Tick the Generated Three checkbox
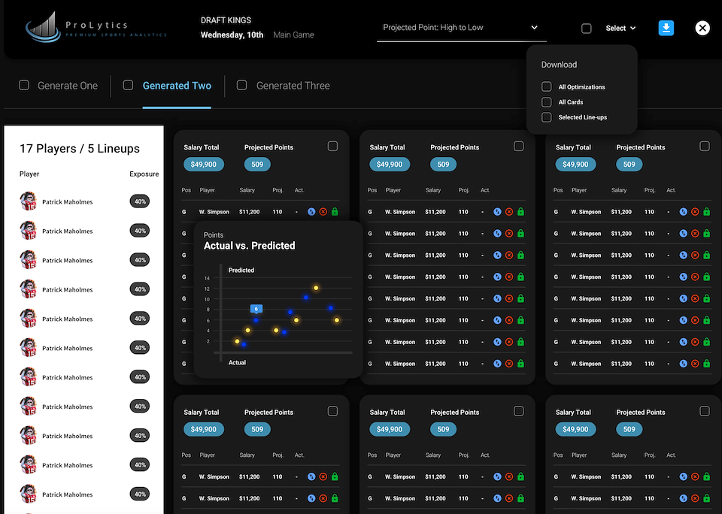Image resolution: width=722 pixels, height=514 pixels. click(x=241, y=85)
